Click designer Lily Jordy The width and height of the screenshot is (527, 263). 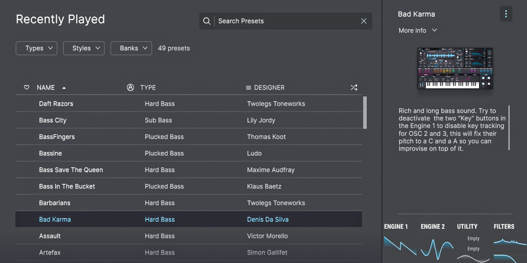[x=261, y=120]
